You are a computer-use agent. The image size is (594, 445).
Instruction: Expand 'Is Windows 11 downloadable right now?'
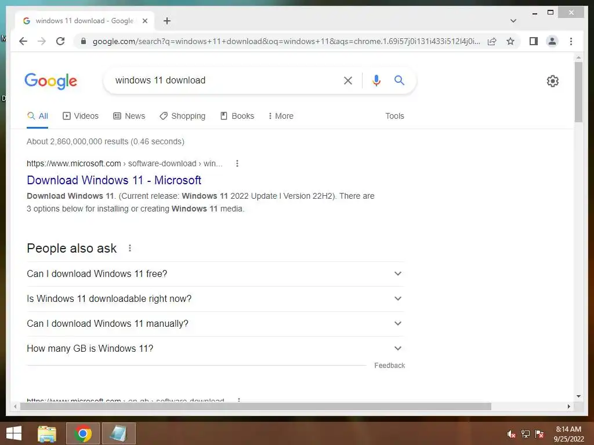coord(215,298)
